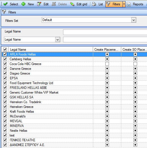This screenshot has width=147, height=148.
Task: Click the Create SO Place.. column header
Action: [134, 49]
